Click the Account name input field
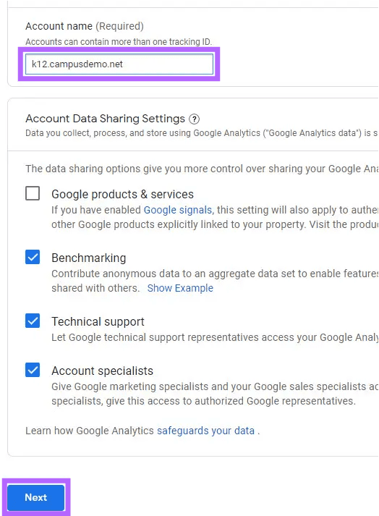This screenshot has height=516, width=379. click(x=119, y=64)
